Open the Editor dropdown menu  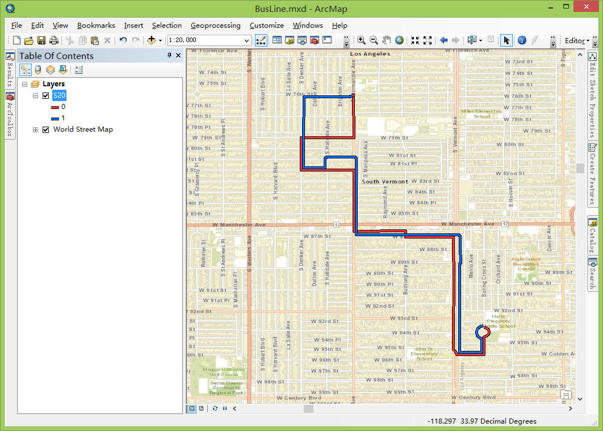577,40
